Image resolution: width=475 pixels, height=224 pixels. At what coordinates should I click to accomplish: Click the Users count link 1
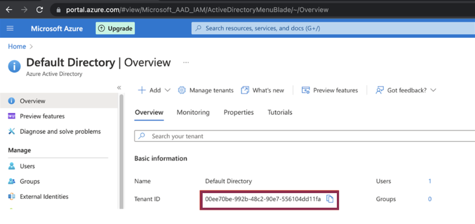430,181
